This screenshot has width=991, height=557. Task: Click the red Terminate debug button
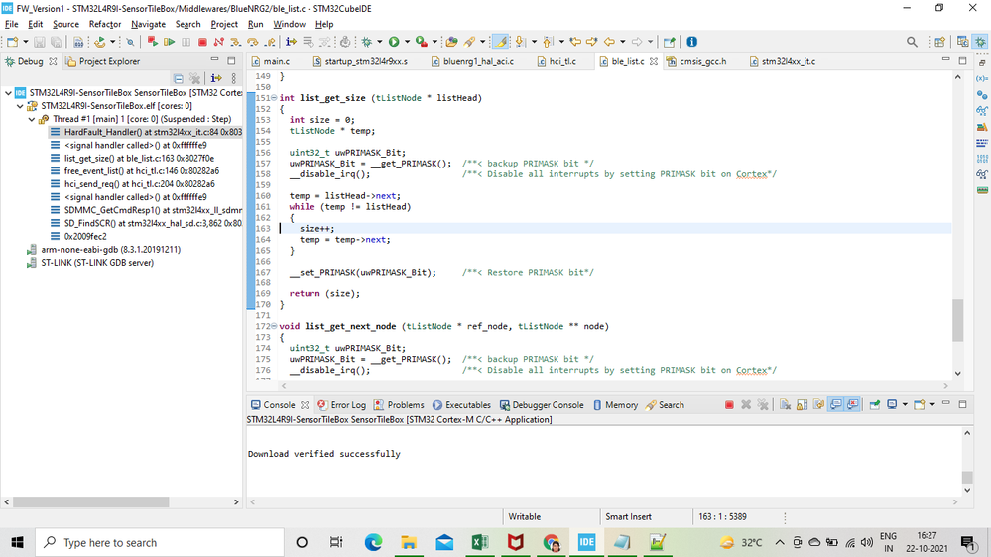pos(202,42)
